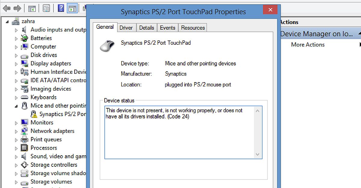This screenshot has height=188, width=361.
Task: Switch to the Driver tab
Action: tap(126, 27)
